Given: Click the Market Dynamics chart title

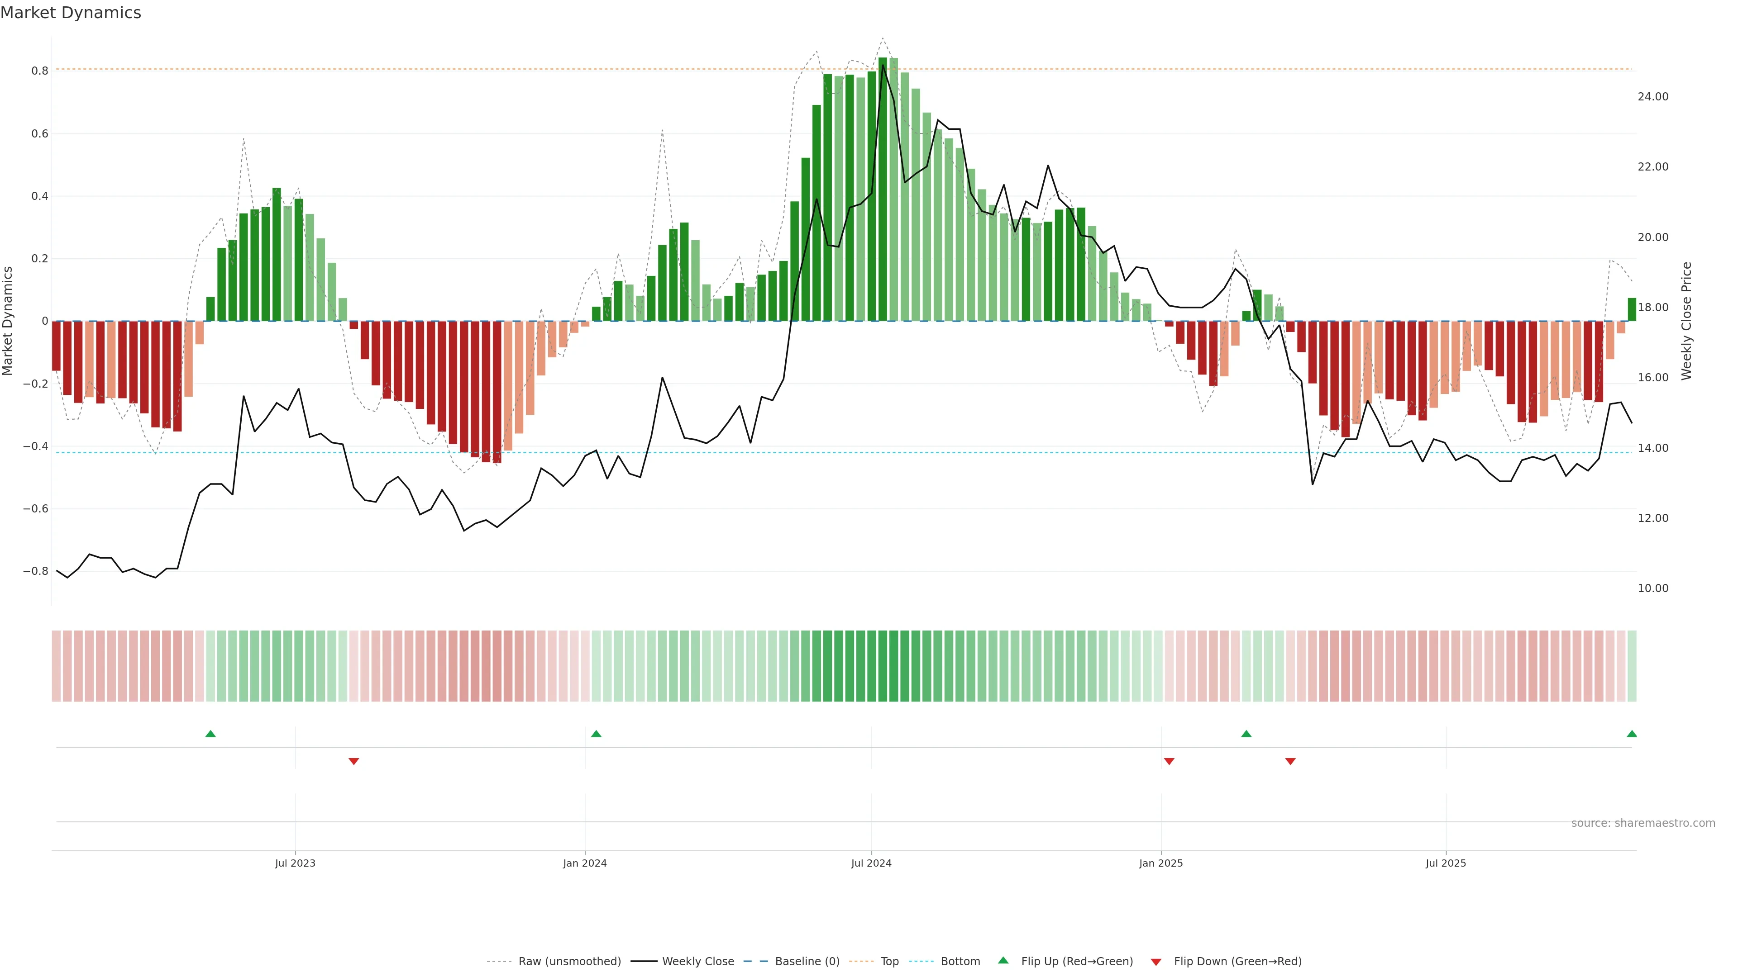Looking at the screenshot, I should (71, 13).
